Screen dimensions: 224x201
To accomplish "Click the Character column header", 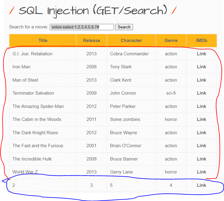I will [131, 41].
